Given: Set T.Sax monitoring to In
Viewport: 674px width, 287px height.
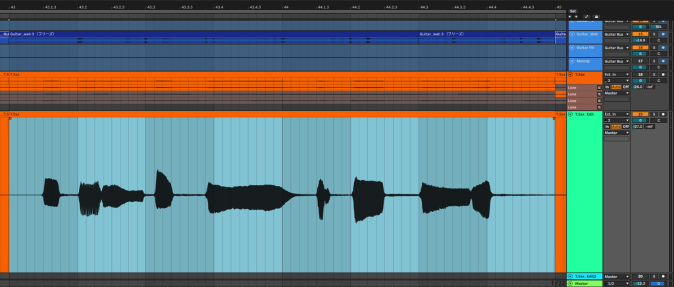Looking at the screenshot, I should point(607,87).
